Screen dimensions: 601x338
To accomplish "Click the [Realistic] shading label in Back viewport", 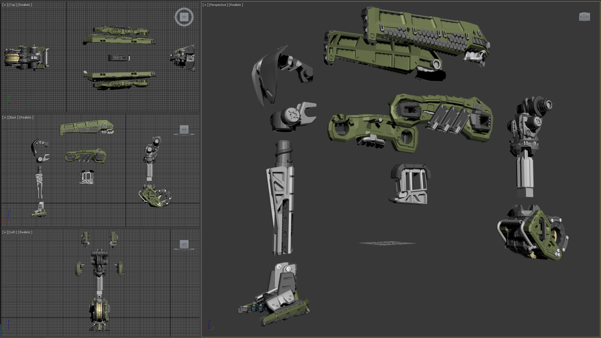I will click(26, 117).
